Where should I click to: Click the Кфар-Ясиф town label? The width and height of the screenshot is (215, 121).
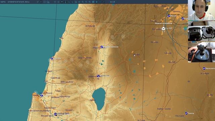pos(55,78)
